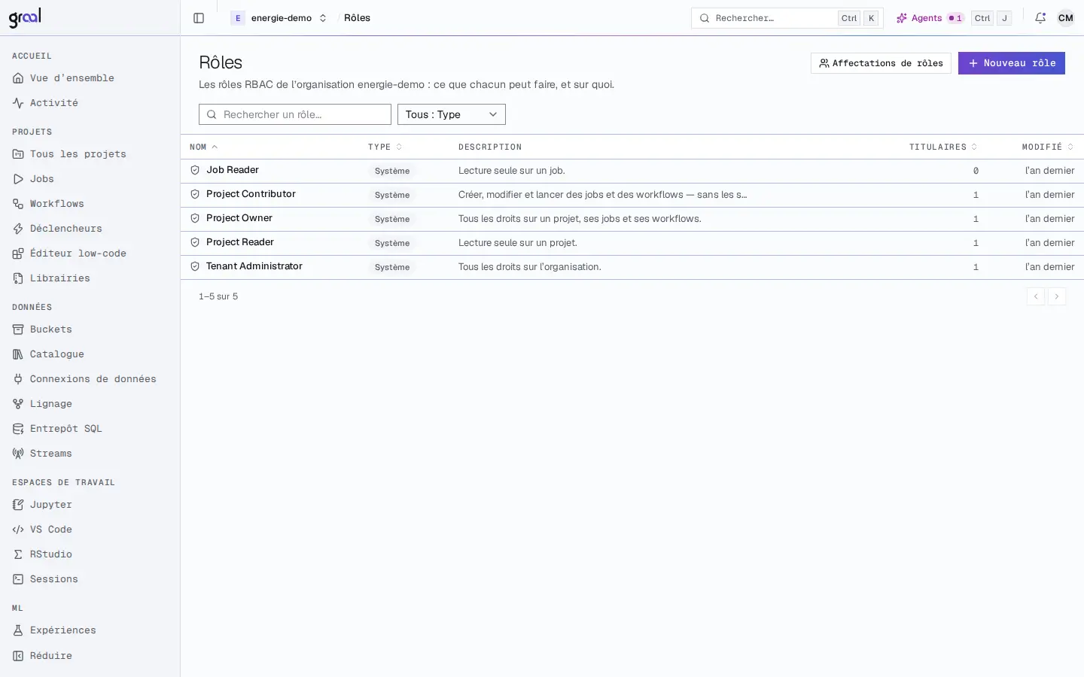Open the Project Reader role
1084x677 pixels.
click(240, 242)
